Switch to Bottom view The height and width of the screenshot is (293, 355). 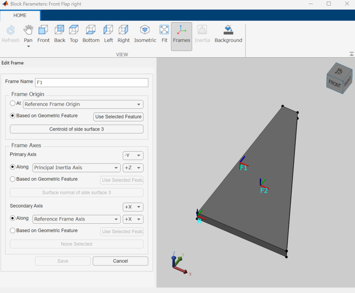(x=91, y=34)
